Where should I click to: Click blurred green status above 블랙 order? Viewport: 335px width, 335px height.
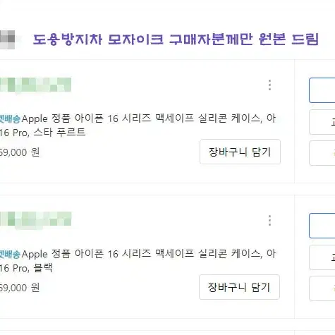(x=35, y=219)
